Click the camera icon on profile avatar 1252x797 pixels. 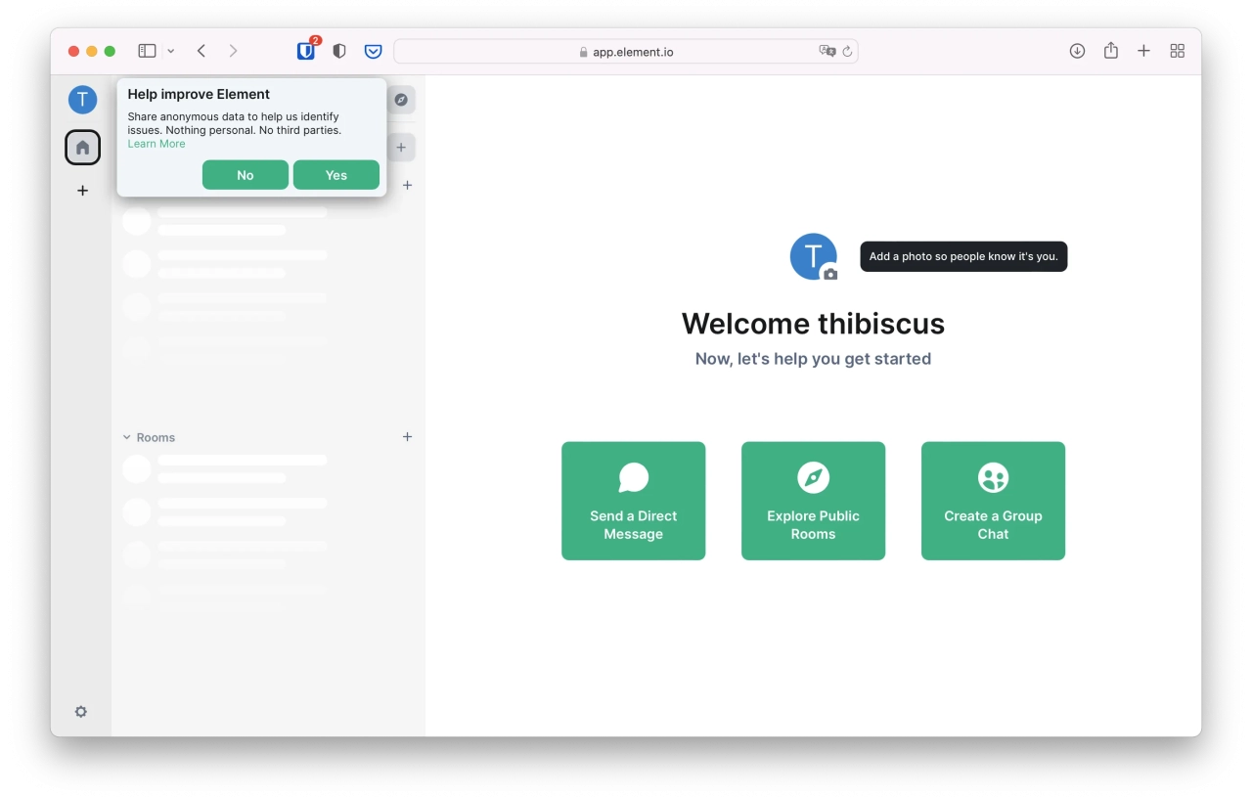coord(830,275)
